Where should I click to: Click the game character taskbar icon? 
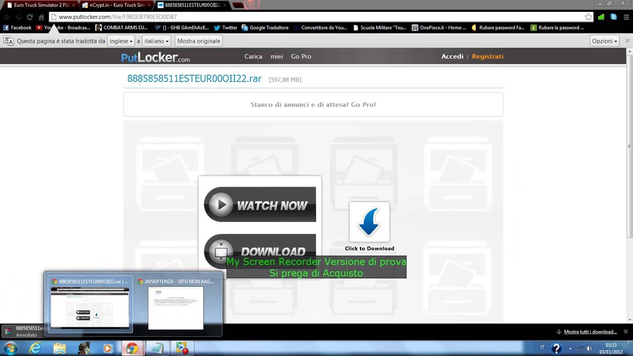(x=84, y=348)
